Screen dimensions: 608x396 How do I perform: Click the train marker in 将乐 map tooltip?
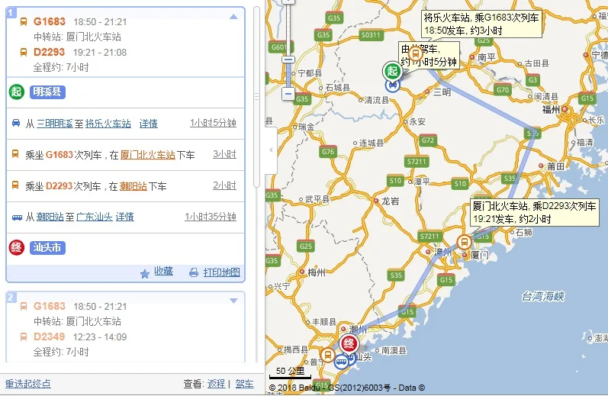pos(415,53)
